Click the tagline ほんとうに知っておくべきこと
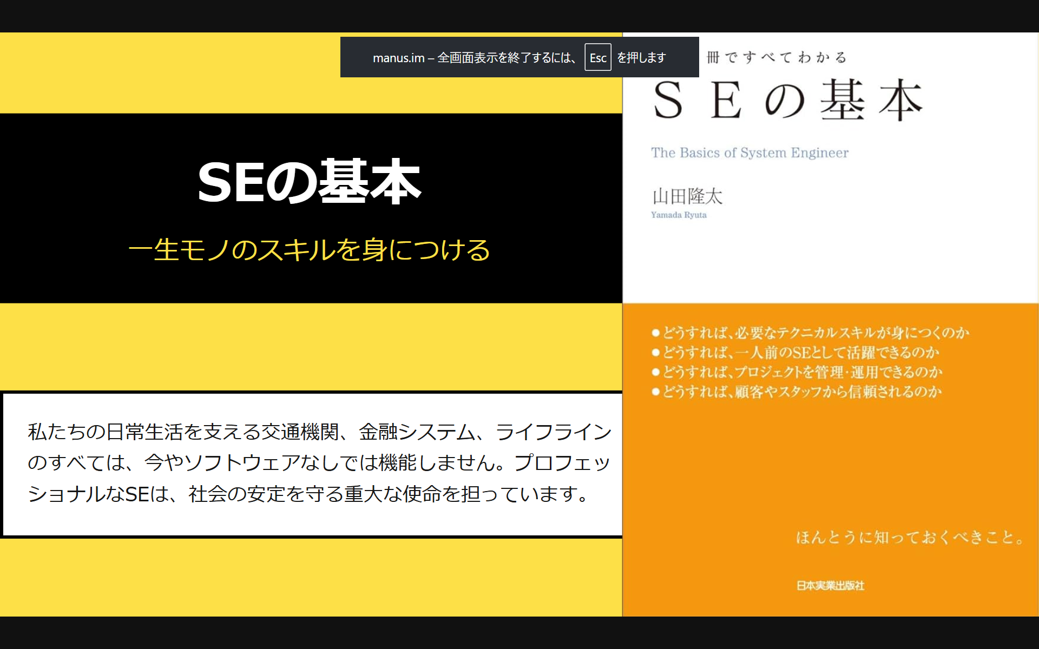This screenshot has width=1039, height=649. [909, 537]
